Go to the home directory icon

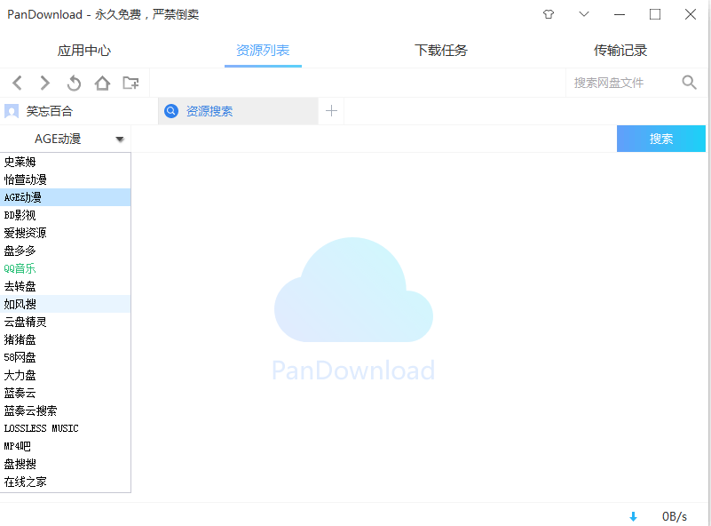102,83
